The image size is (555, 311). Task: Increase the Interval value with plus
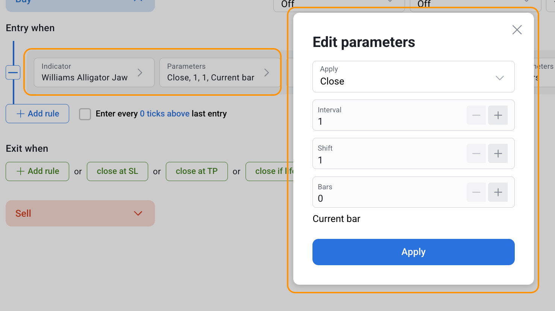[x=498, y=115]
